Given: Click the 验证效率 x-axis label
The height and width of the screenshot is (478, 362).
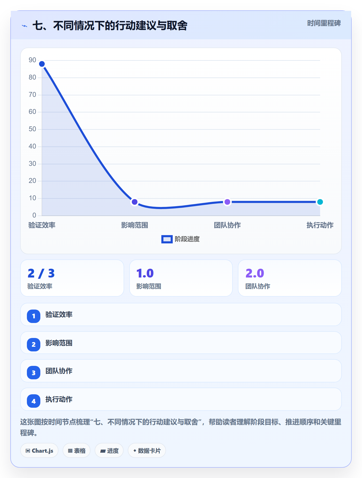Looking at the screenshot, I should pyautogui.click(x=42, y=225).
